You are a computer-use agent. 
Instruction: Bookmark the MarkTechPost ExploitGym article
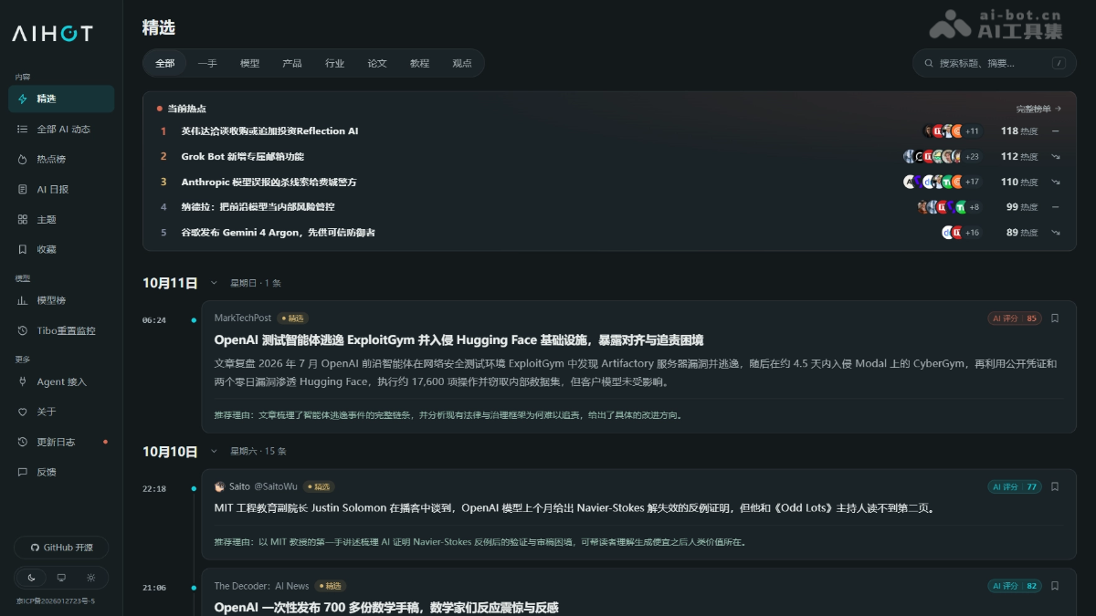coord(1055,318)
